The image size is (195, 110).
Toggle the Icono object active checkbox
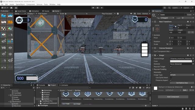coord(158,15)
